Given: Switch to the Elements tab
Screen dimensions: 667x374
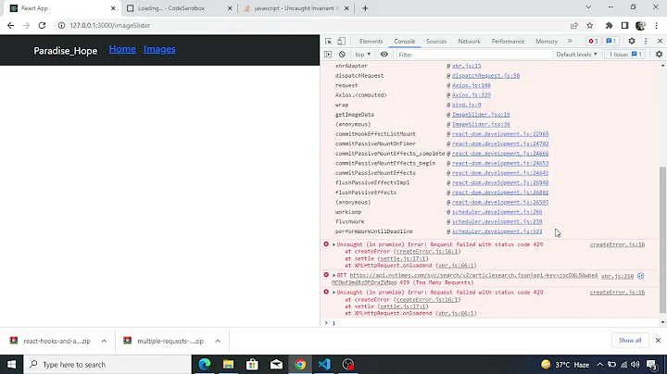Looking at the screenshot, I should 371,42.
